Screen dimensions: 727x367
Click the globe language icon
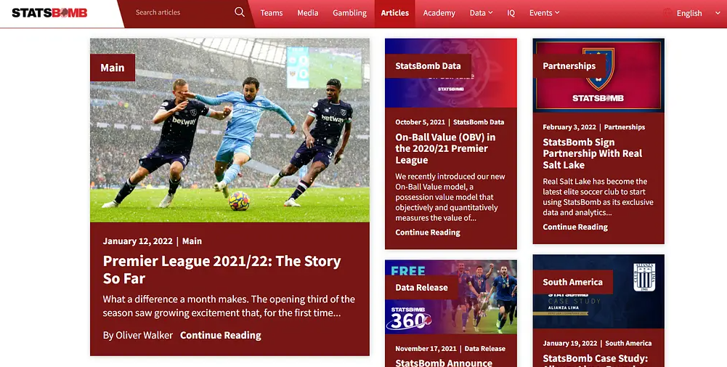click(667, 13)
